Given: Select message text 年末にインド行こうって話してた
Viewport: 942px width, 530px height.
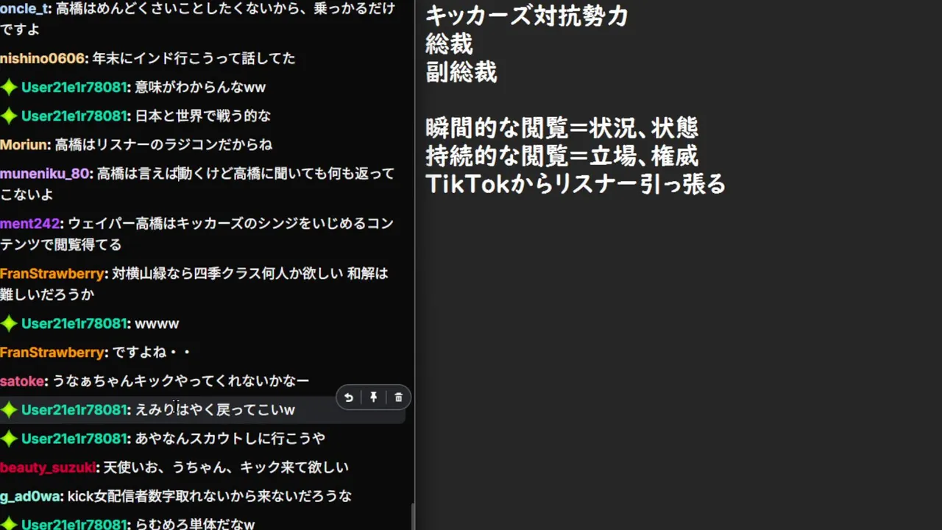Looking at the screenshot, I should point(194,59).
